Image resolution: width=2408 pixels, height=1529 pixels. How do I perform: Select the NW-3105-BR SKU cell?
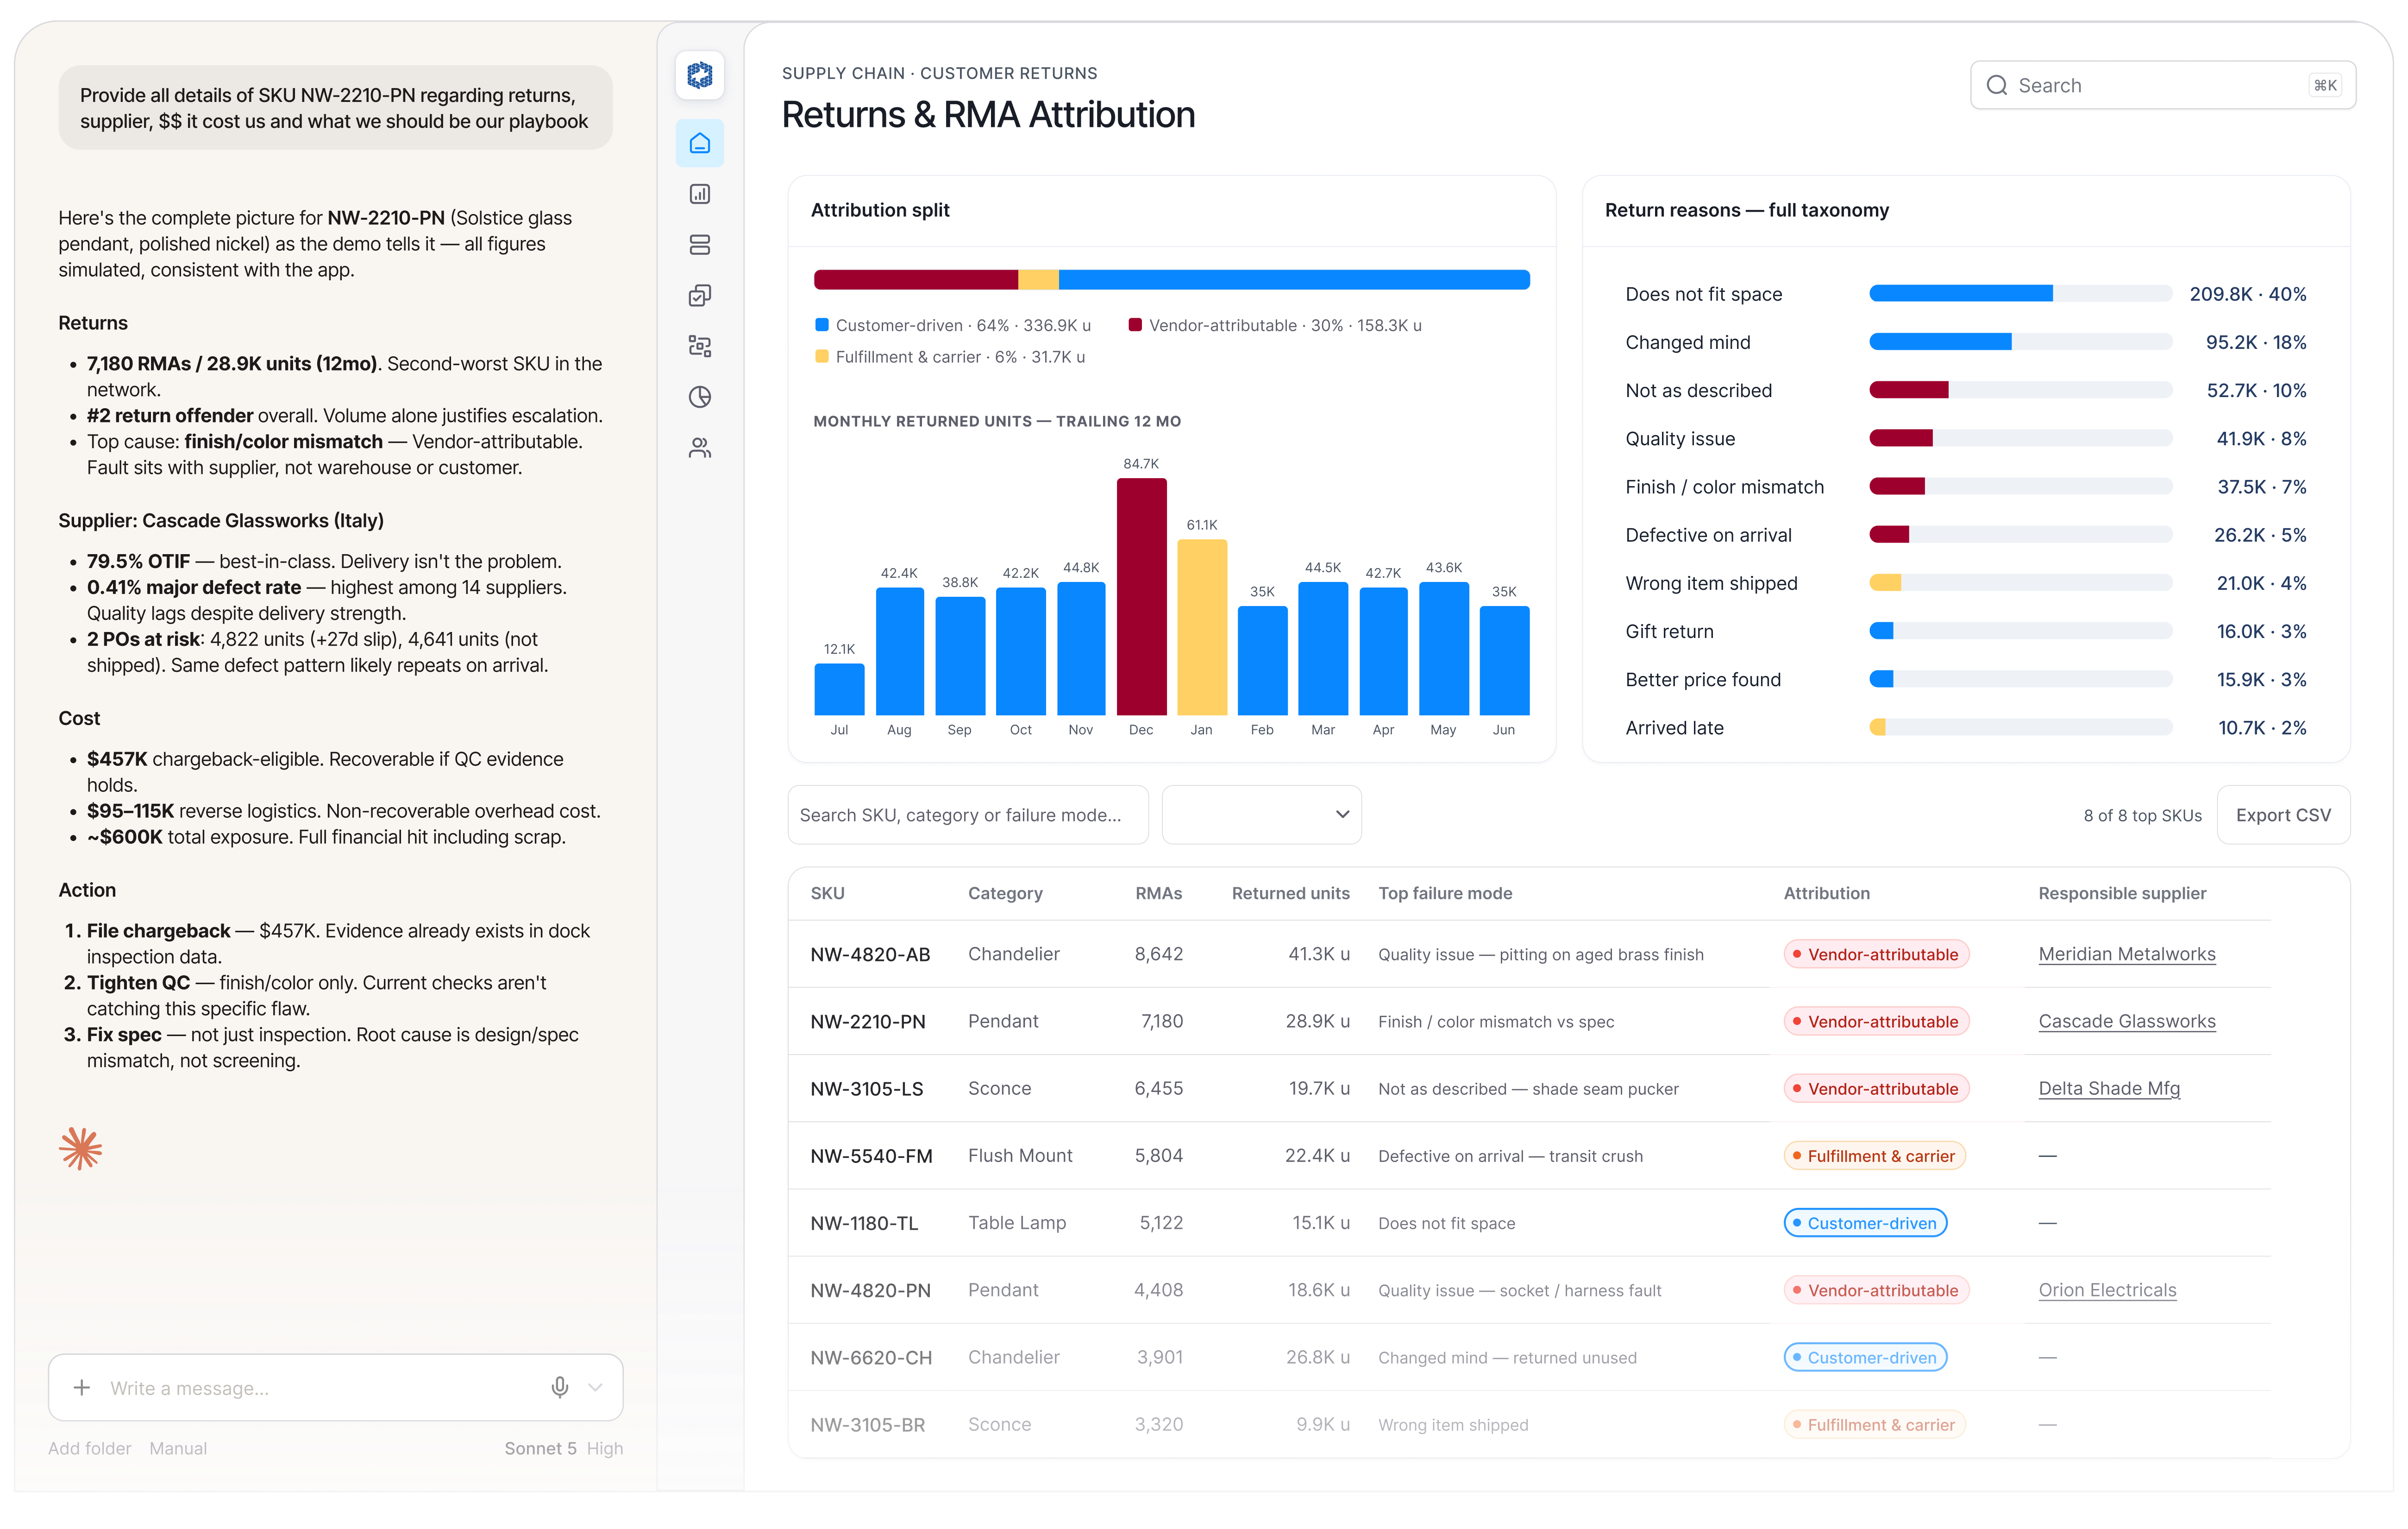coord(867,1424)
